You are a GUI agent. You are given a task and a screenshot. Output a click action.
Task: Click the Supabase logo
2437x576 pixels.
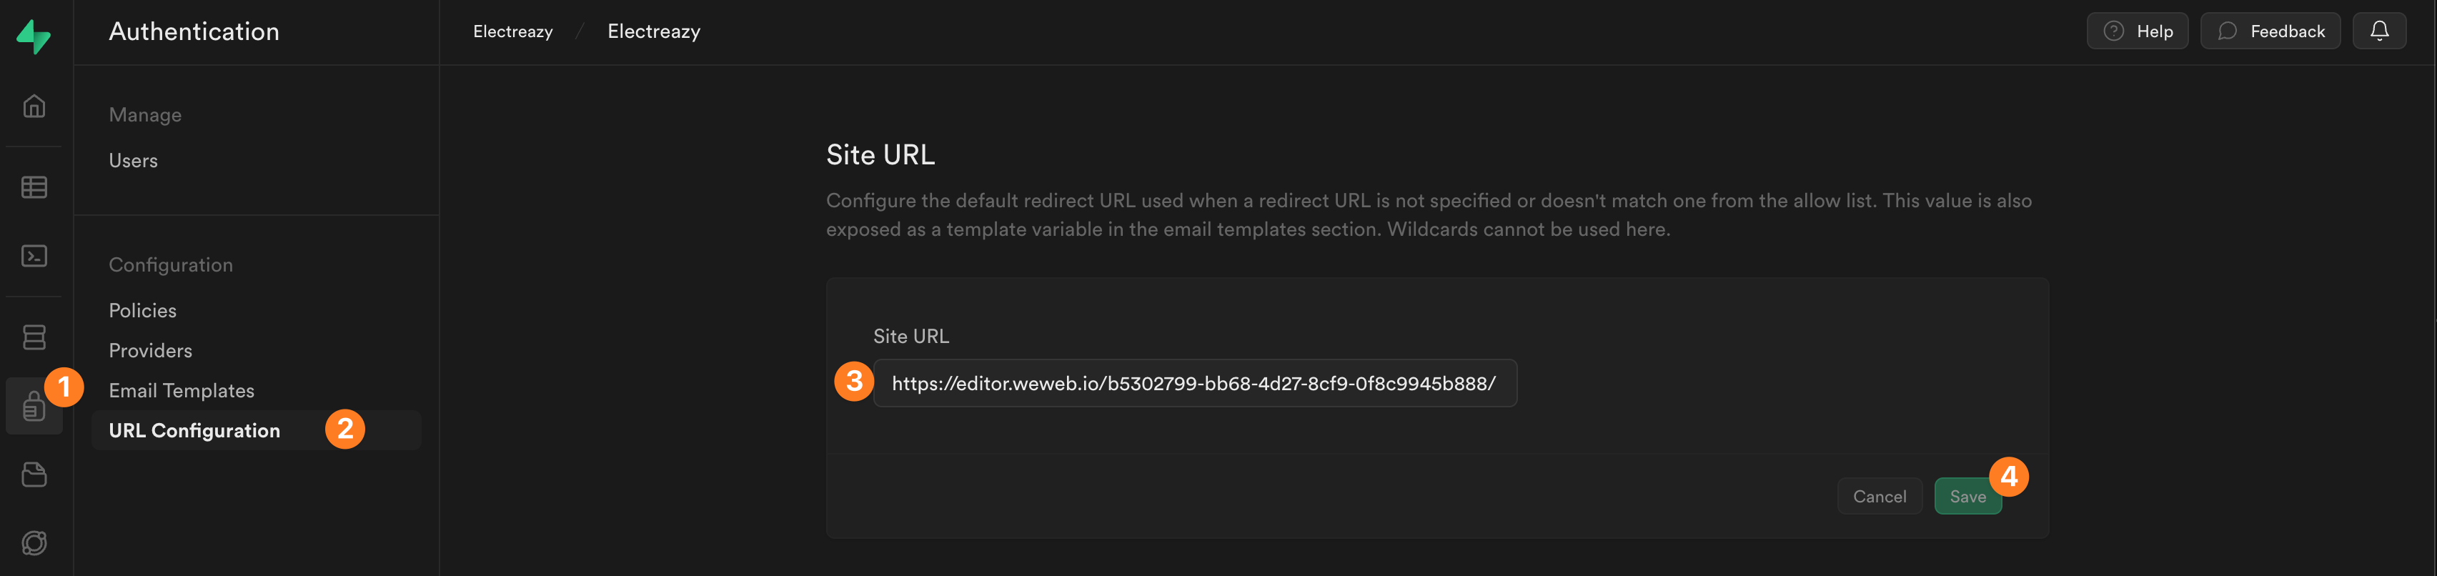click(34, 35)
